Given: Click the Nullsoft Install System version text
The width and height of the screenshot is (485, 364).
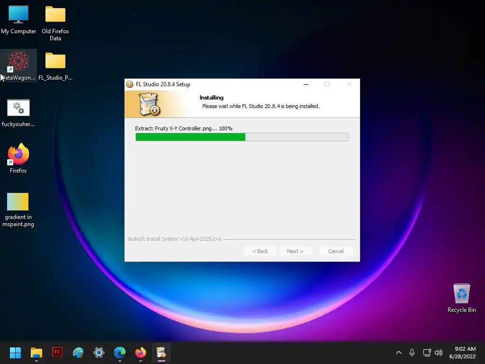Looking at the screenshot, I should pyautogui.click(x=174, y=239).
